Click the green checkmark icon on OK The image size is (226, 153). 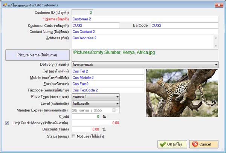(163, 144)
